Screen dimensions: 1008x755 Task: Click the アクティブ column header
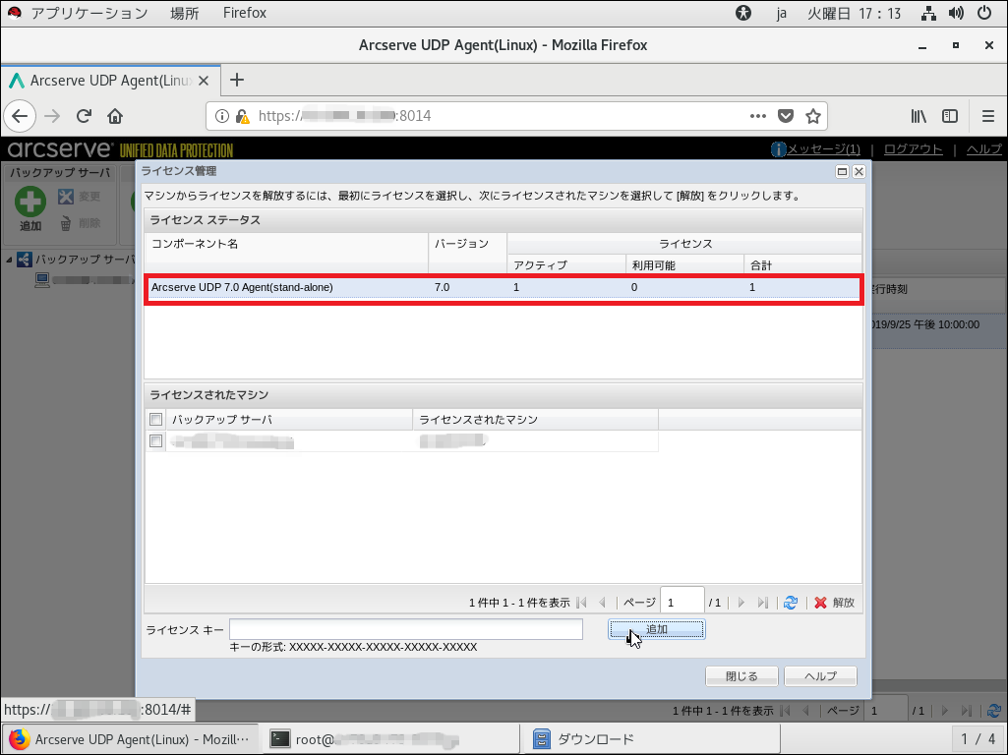[x=566, y=264]
